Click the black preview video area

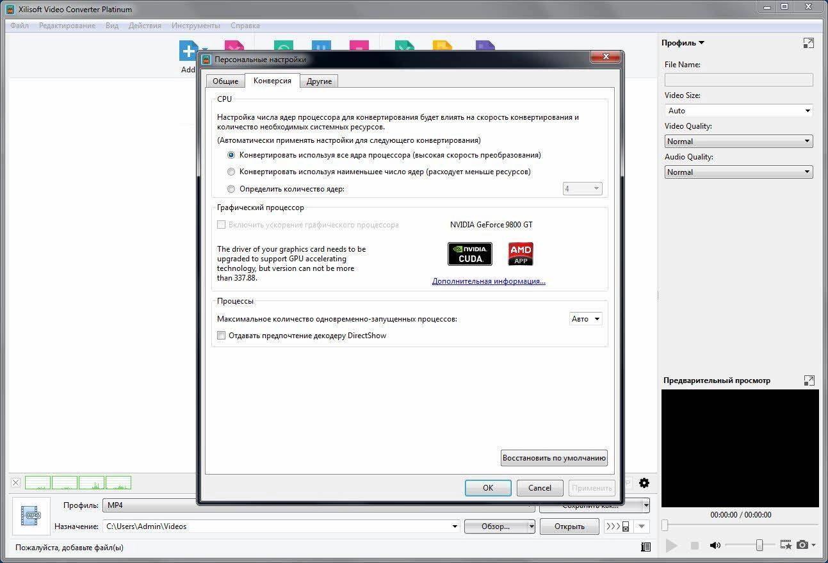pos(740,448)
